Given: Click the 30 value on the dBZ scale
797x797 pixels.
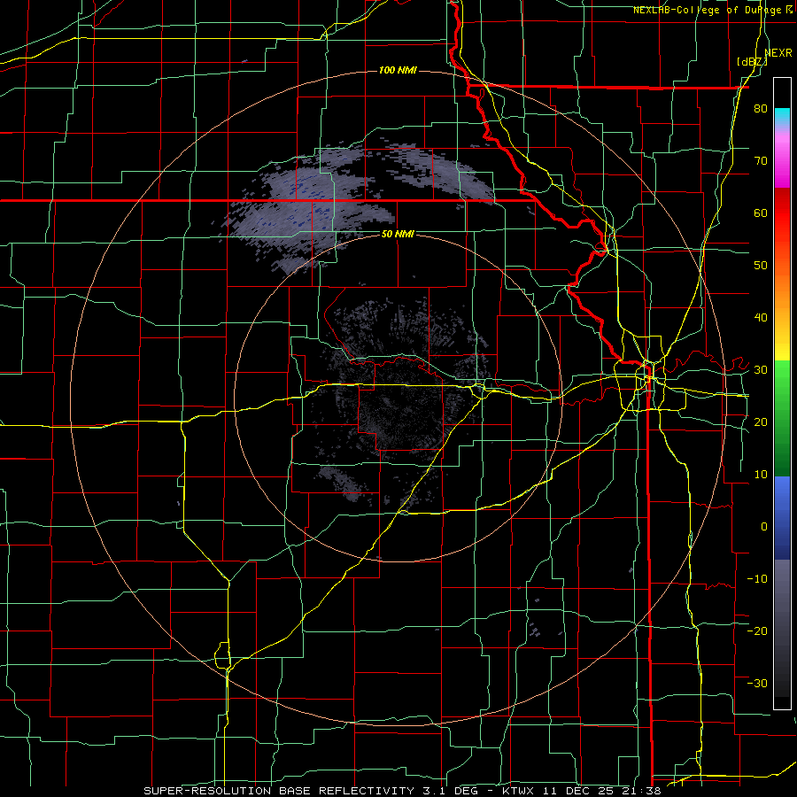Looking at the screenshot, I should 761,370.
